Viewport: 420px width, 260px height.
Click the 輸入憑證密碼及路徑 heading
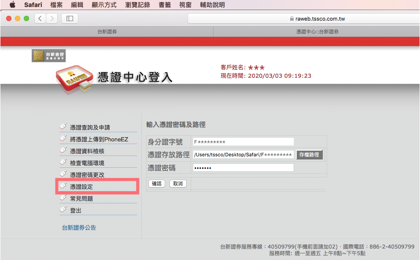176,125
